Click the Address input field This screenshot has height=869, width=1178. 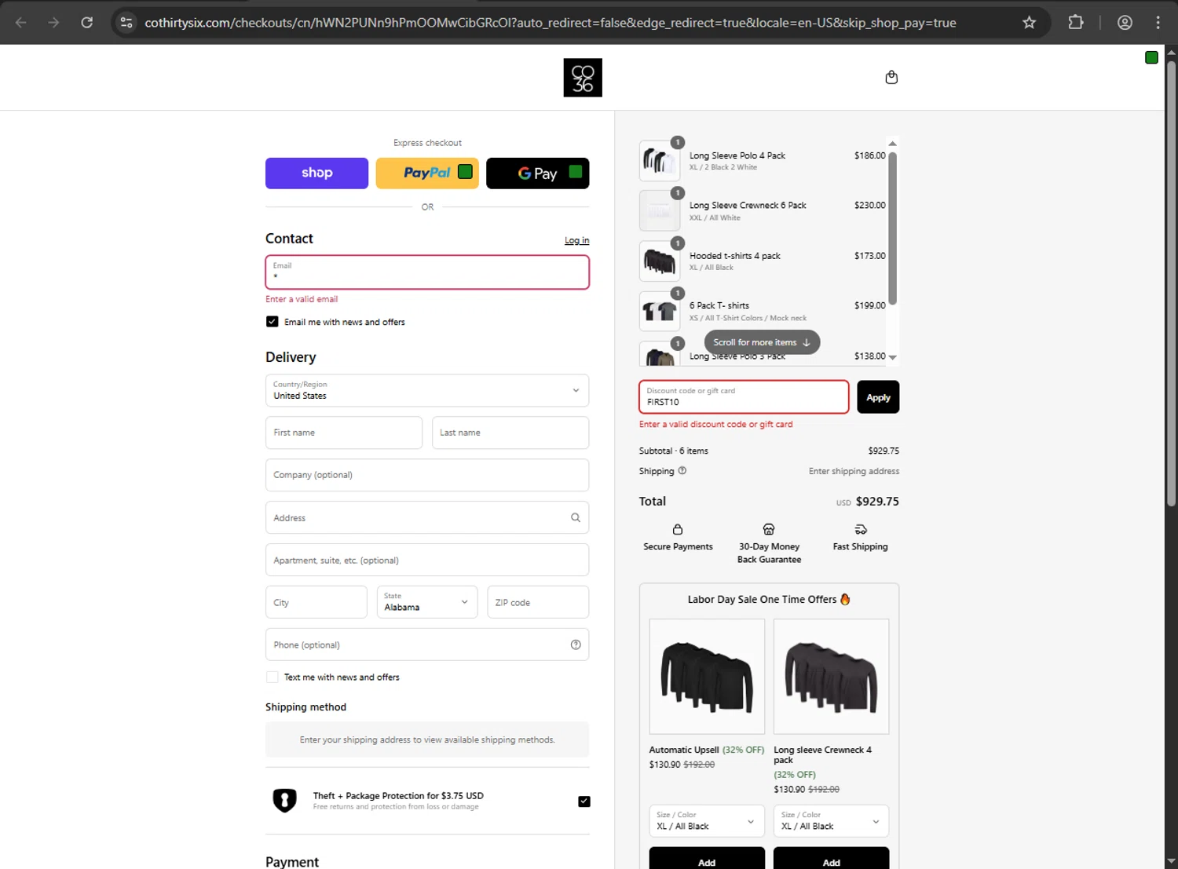coord(427,517)
